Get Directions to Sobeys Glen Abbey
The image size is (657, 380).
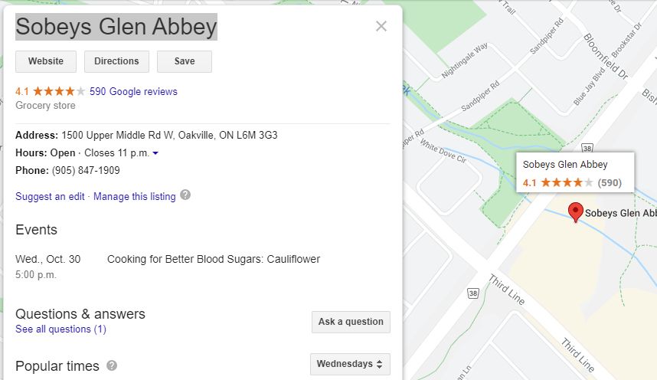click(116, 61)
